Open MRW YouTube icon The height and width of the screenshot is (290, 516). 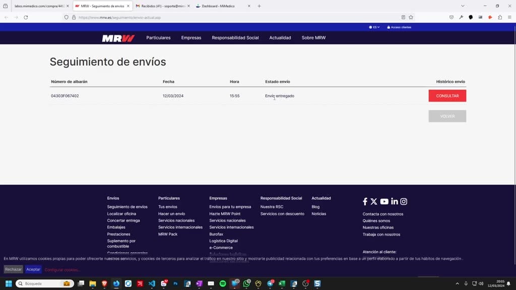[x=384, y=201]
